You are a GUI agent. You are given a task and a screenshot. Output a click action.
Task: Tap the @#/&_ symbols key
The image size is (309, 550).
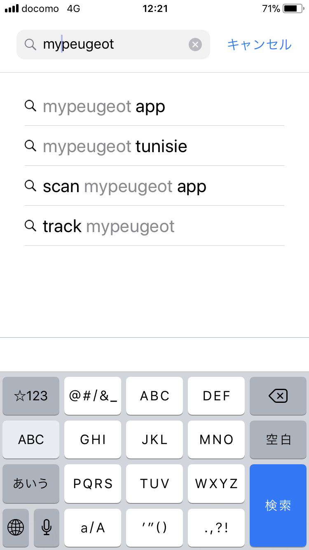[93, 396]
